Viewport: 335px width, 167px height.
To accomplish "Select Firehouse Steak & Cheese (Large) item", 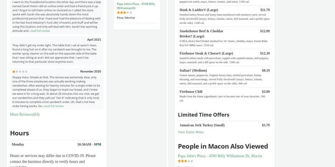I will click(x=206, y=53).
